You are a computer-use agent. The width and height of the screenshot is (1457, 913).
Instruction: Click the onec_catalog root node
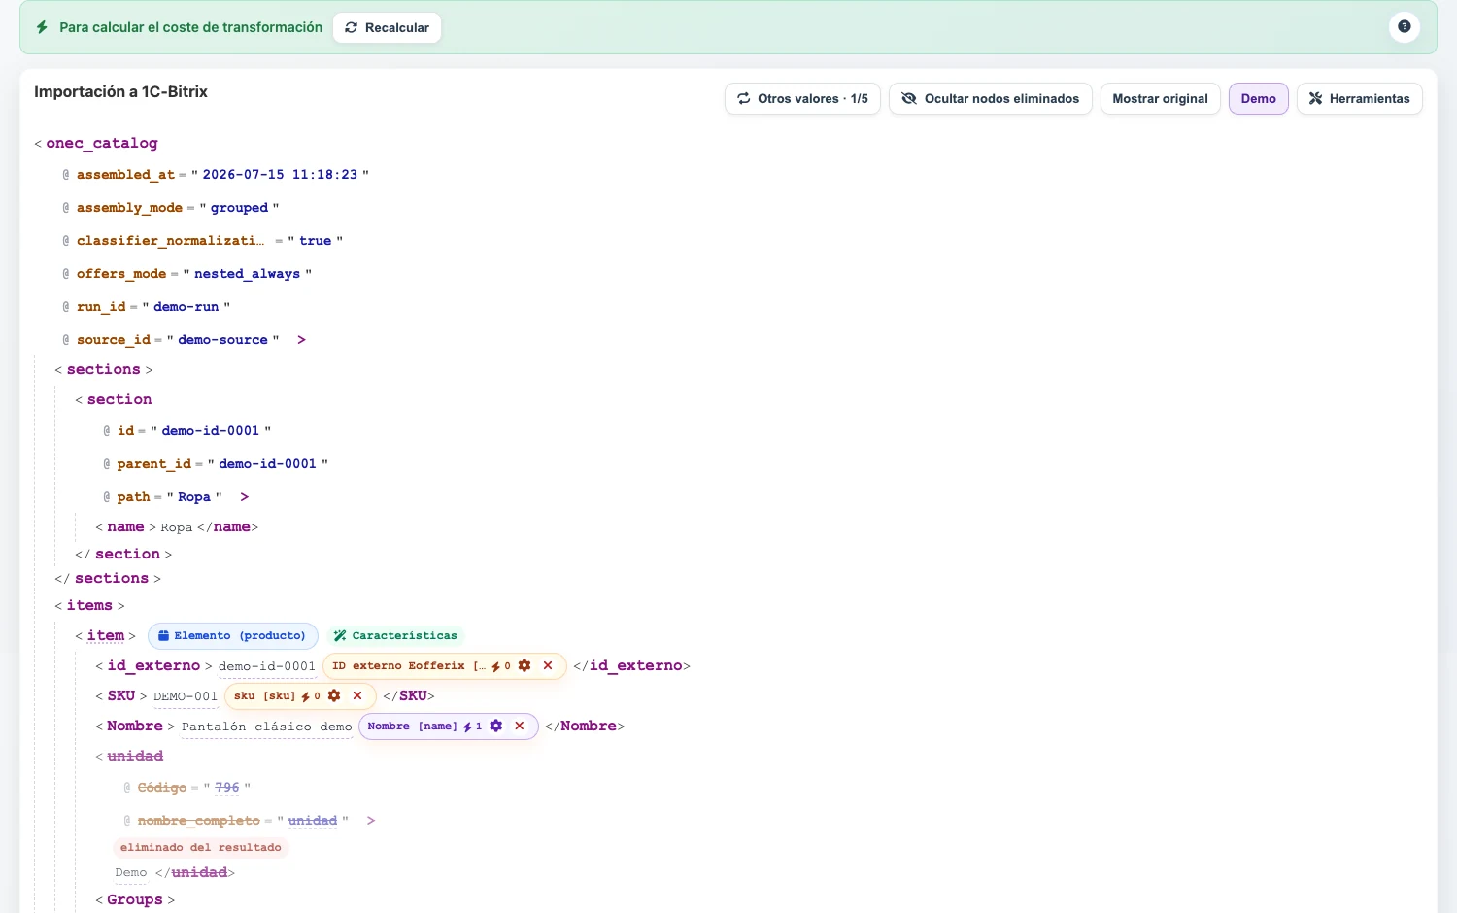tap(101, 143)
